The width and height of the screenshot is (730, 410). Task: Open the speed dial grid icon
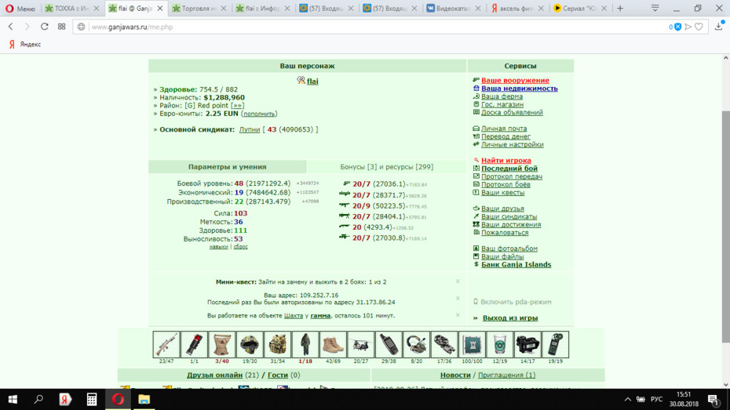pos(61,27)
